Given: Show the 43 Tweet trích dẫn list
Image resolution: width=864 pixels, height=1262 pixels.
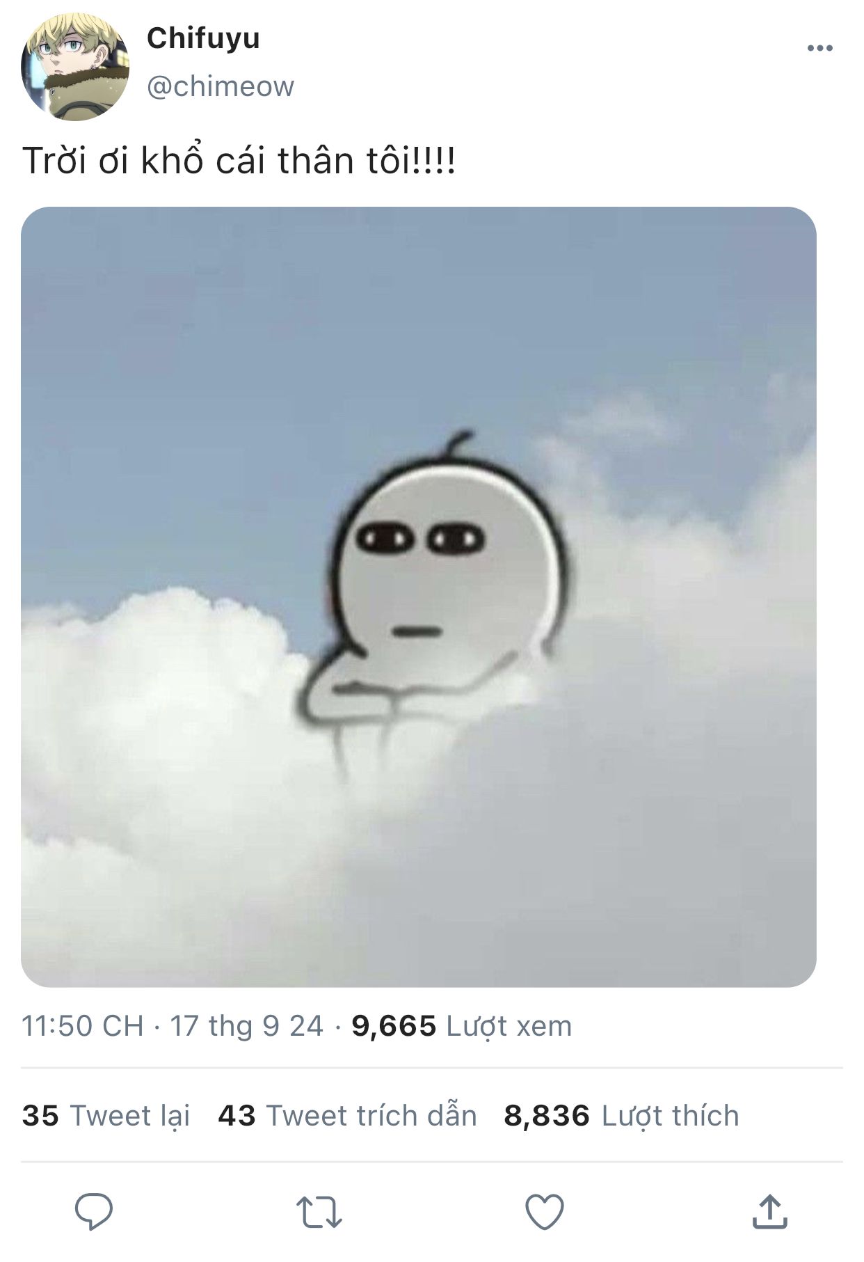Looking at the screenshot, I should click(x=348, y=1115).
